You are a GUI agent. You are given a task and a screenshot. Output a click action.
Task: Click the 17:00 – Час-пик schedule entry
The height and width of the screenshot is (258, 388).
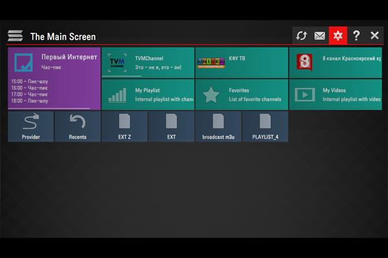[29, 94]
